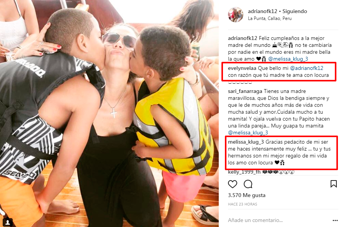Save the post with the bookmark icon
Image resolution: width=341 pixels, height=227 pixels.
click(x=334, y=184)
